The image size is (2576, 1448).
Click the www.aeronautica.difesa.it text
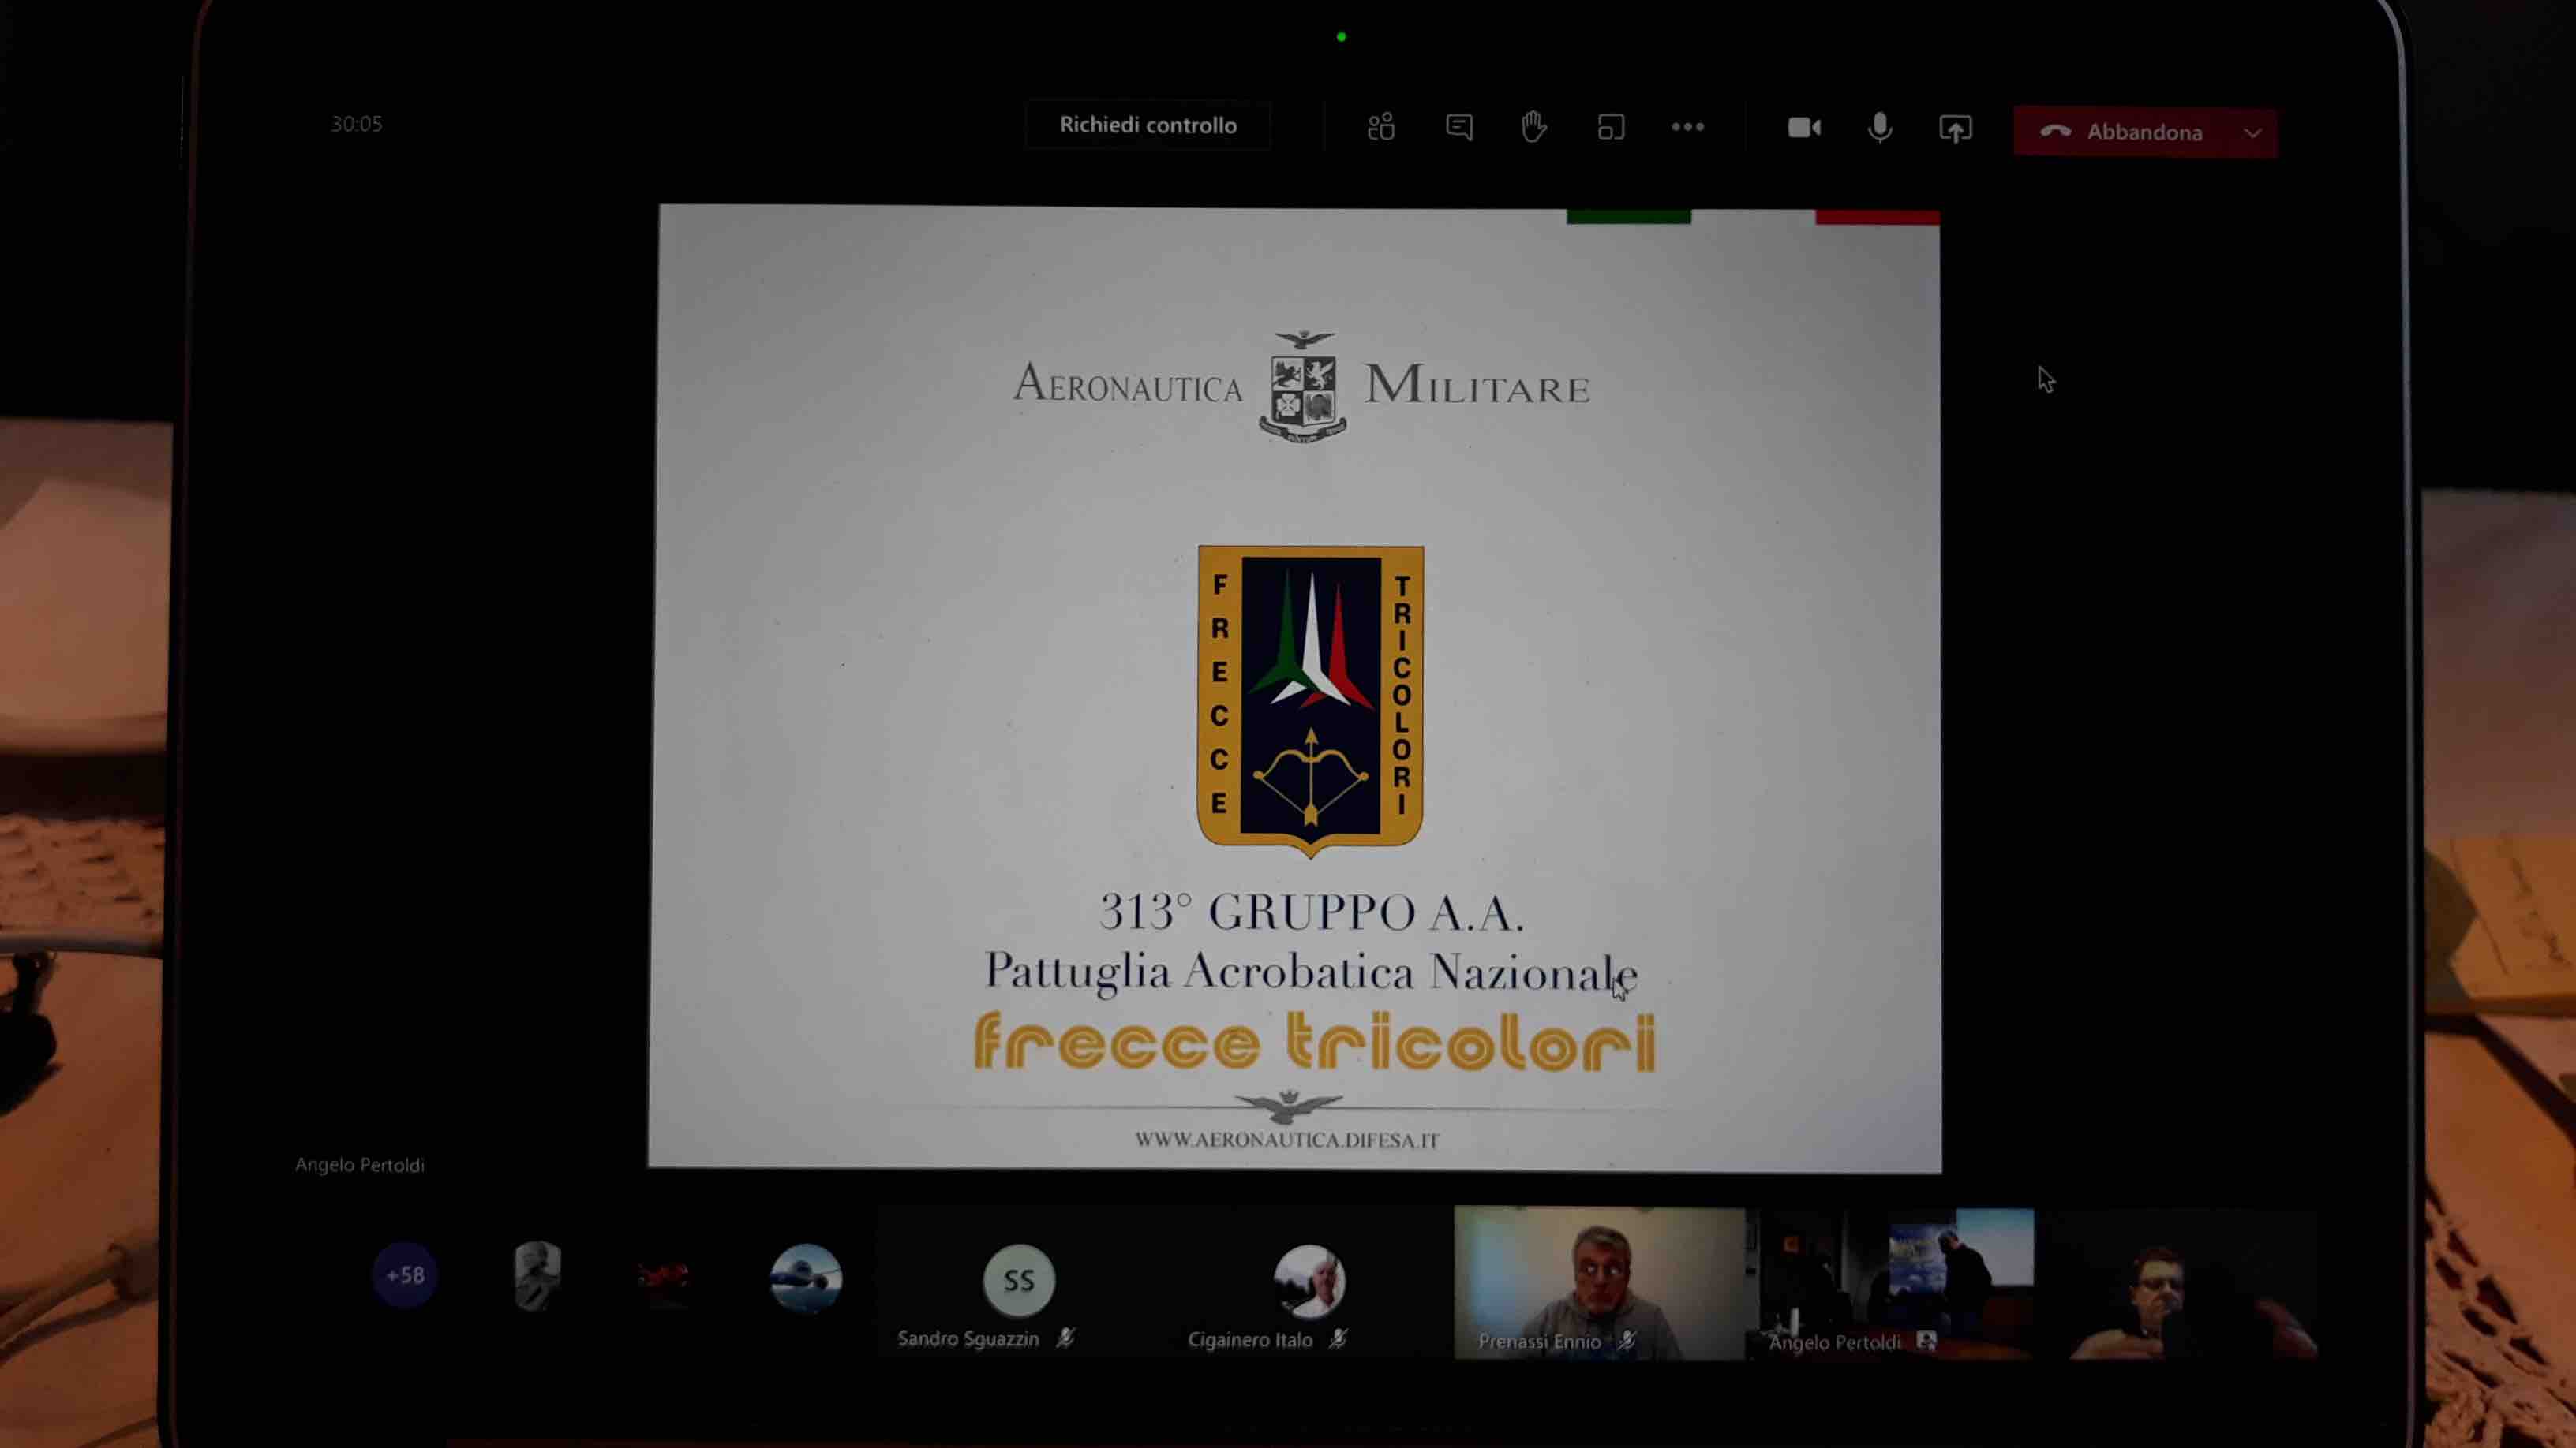(x=1287, y=1139)
